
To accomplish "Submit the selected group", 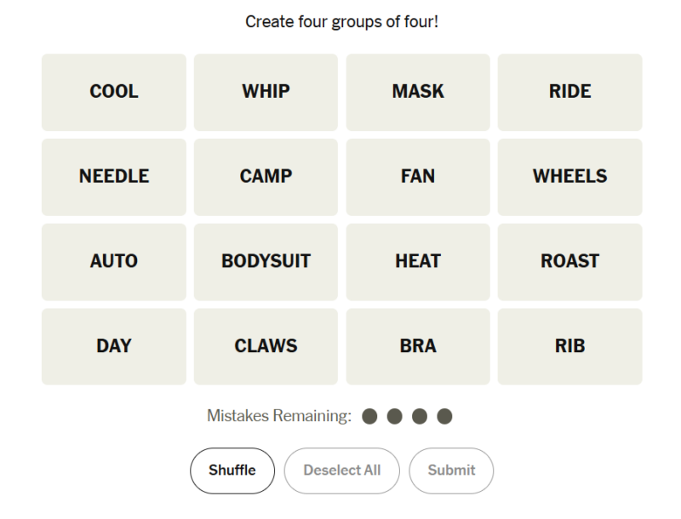I will tap(451, 471).
